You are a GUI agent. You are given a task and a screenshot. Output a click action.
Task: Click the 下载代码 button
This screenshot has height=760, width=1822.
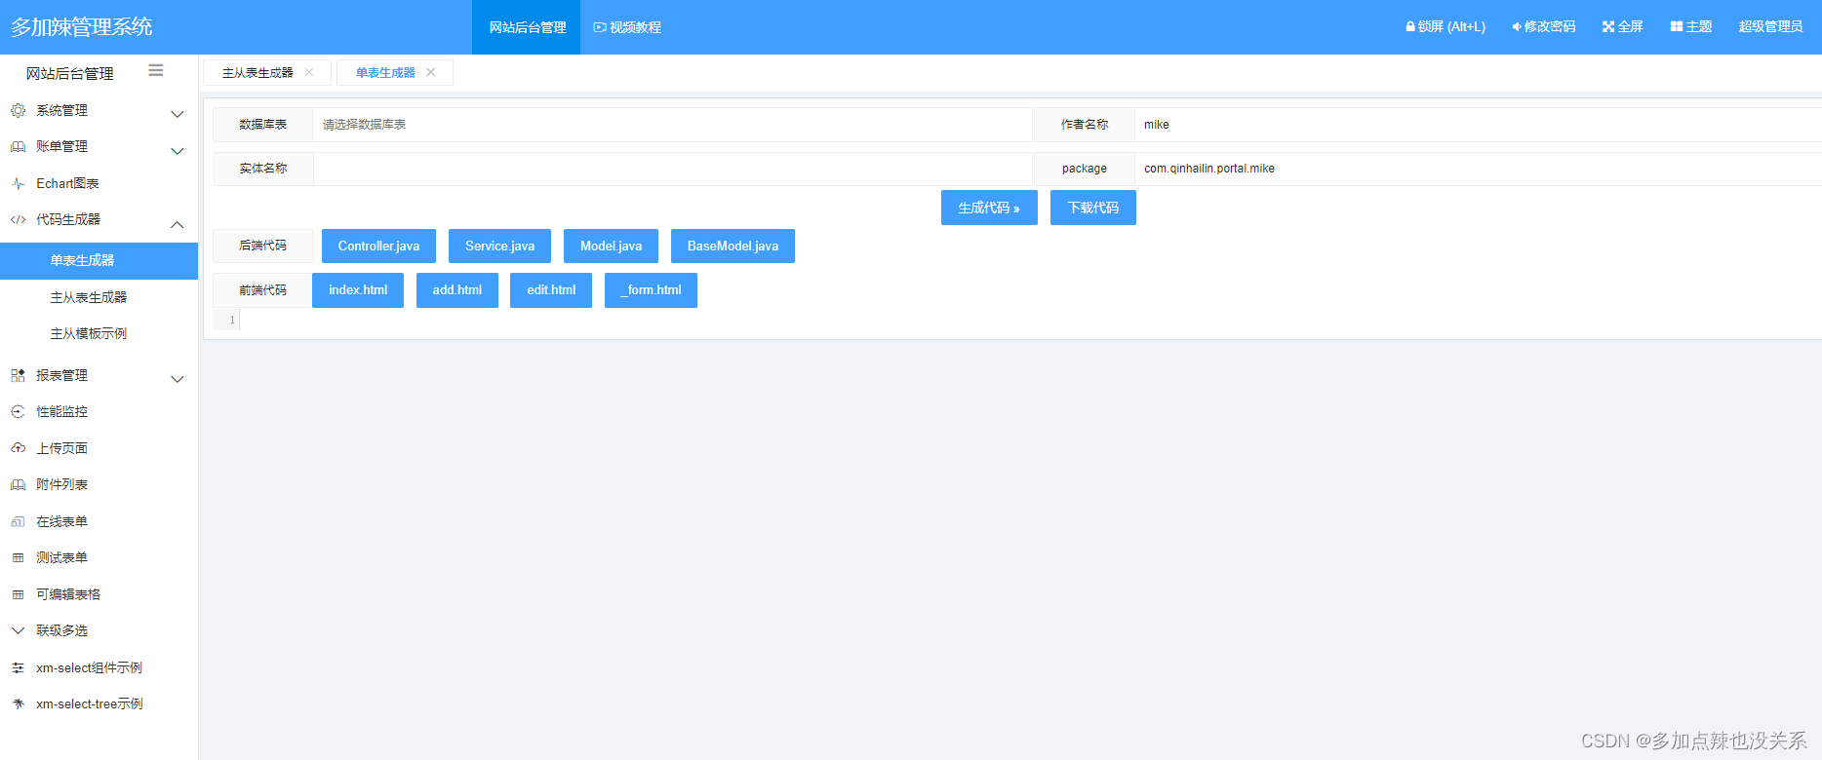pos(1093,208)
